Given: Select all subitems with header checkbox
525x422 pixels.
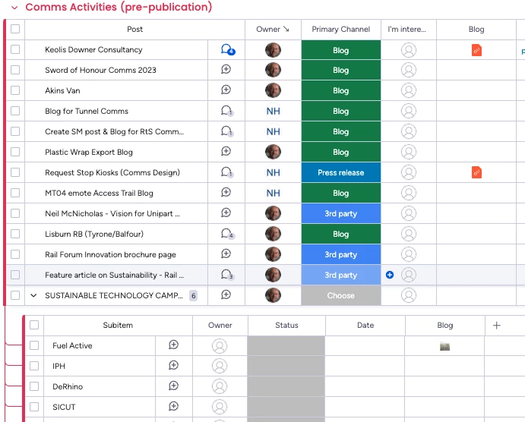Looking at the screenshot, I should click(x=34, y=325).
